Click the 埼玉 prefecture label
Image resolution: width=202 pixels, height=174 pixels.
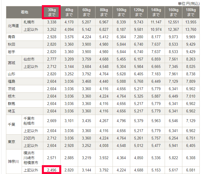pyautogui.click(x=12, y=111)
